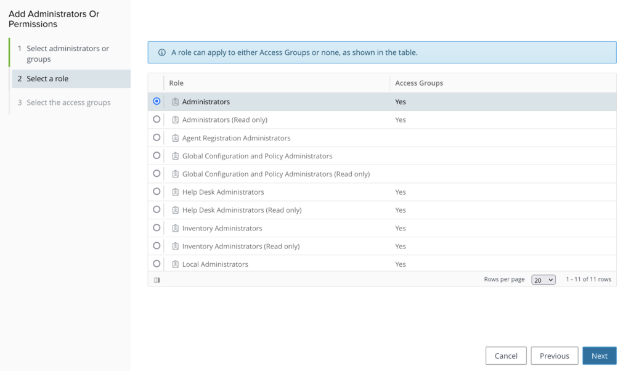
Task: Click the icon beside Global Configuration and Policy Administrators
Action: point(176,156)
